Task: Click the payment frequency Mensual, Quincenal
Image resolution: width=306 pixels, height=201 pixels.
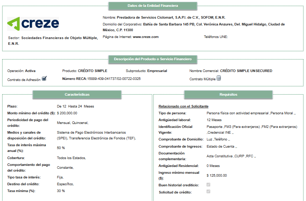Action: [73, 123]
